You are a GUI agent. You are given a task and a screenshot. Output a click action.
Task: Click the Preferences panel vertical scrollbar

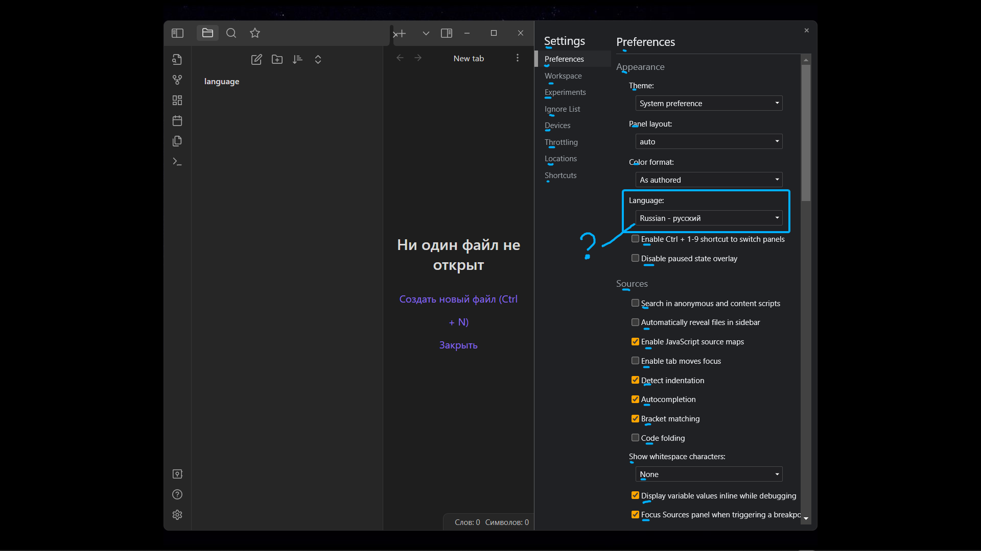[806, 133]
